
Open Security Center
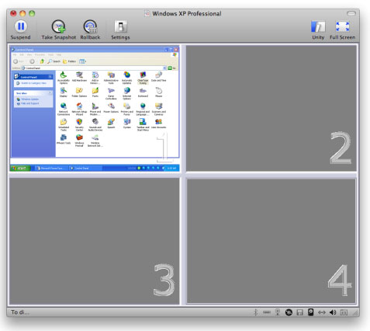tap(79, 124)
